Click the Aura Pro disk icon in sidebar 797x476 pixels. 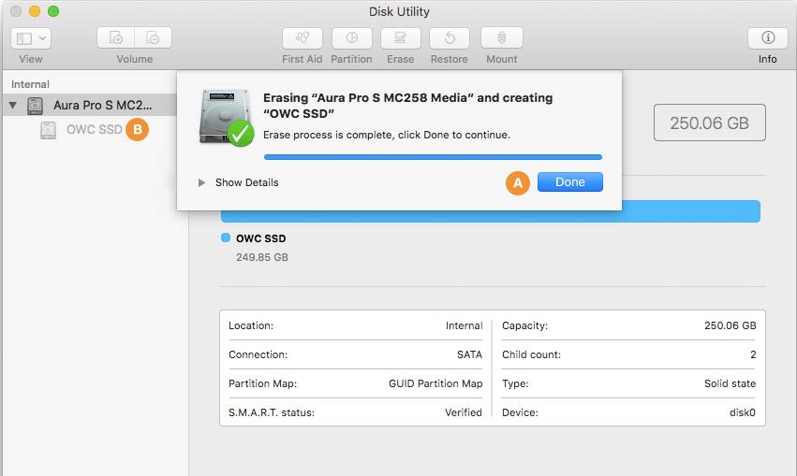coord(35,106)
